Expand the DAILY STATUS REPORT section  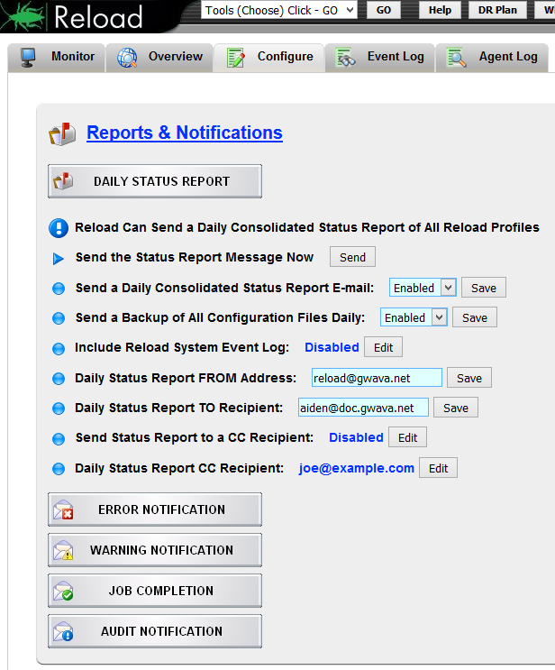coord(155,181)
